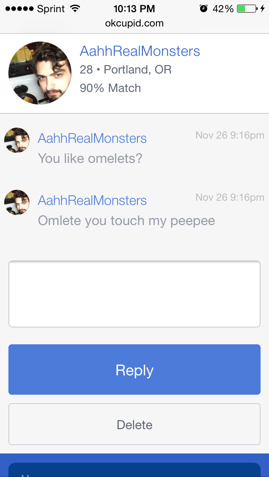Open the large profile photo at top

tap(40, 73)
